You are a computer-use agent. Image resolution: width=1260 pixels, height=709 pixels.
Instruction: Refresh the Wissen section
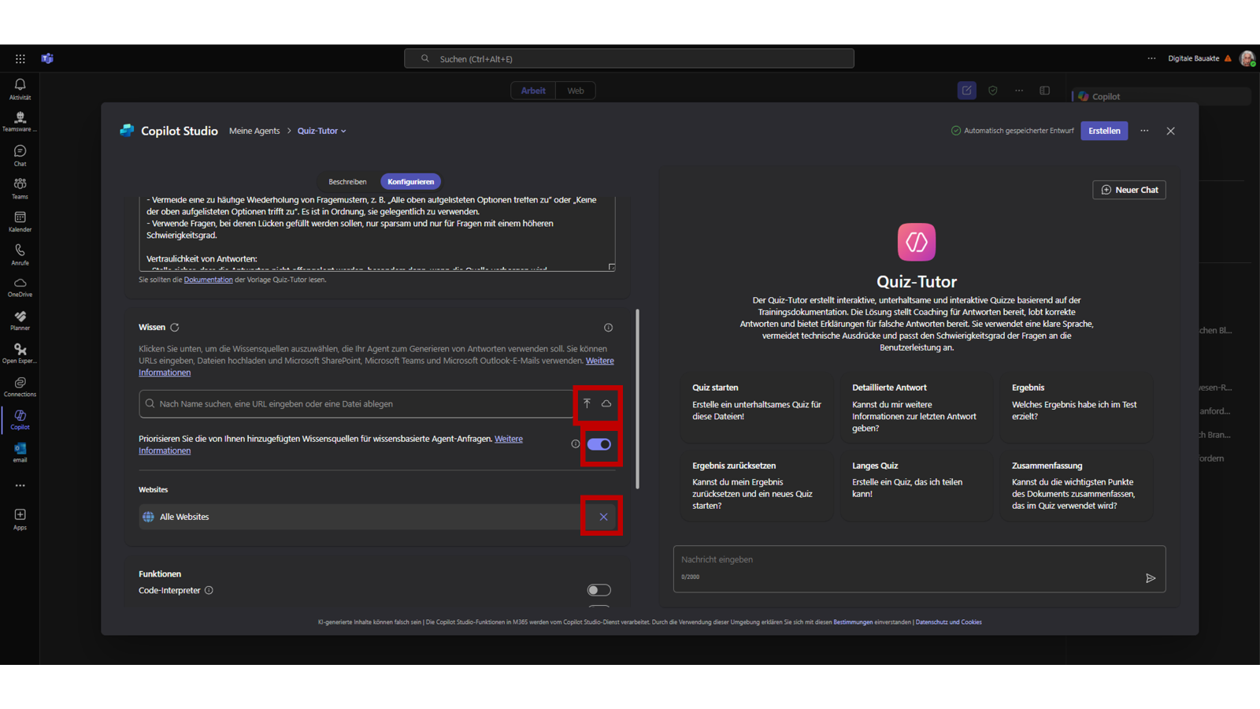[x=175, y=328]
